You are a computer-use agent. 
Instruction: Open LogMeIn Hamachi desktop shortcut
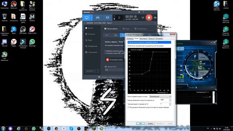[217, 6]
